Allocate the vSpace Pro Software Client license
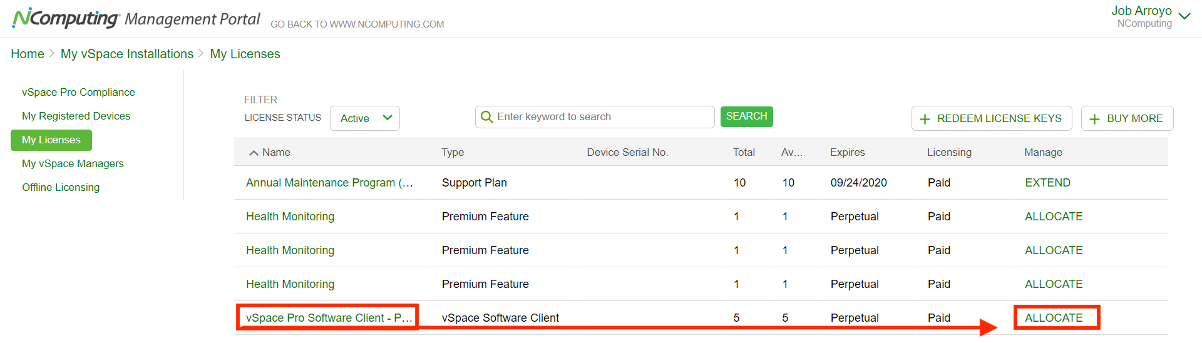Viewport: 1202px width, 343px height. coord(1054,318)
